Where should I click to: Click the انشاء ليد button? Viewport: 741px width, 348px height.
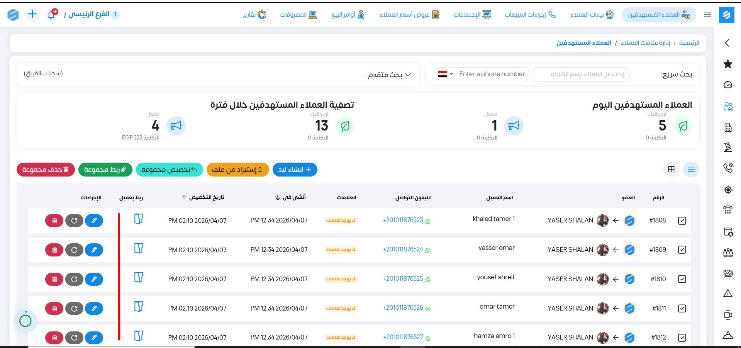(x=295, y=170)
